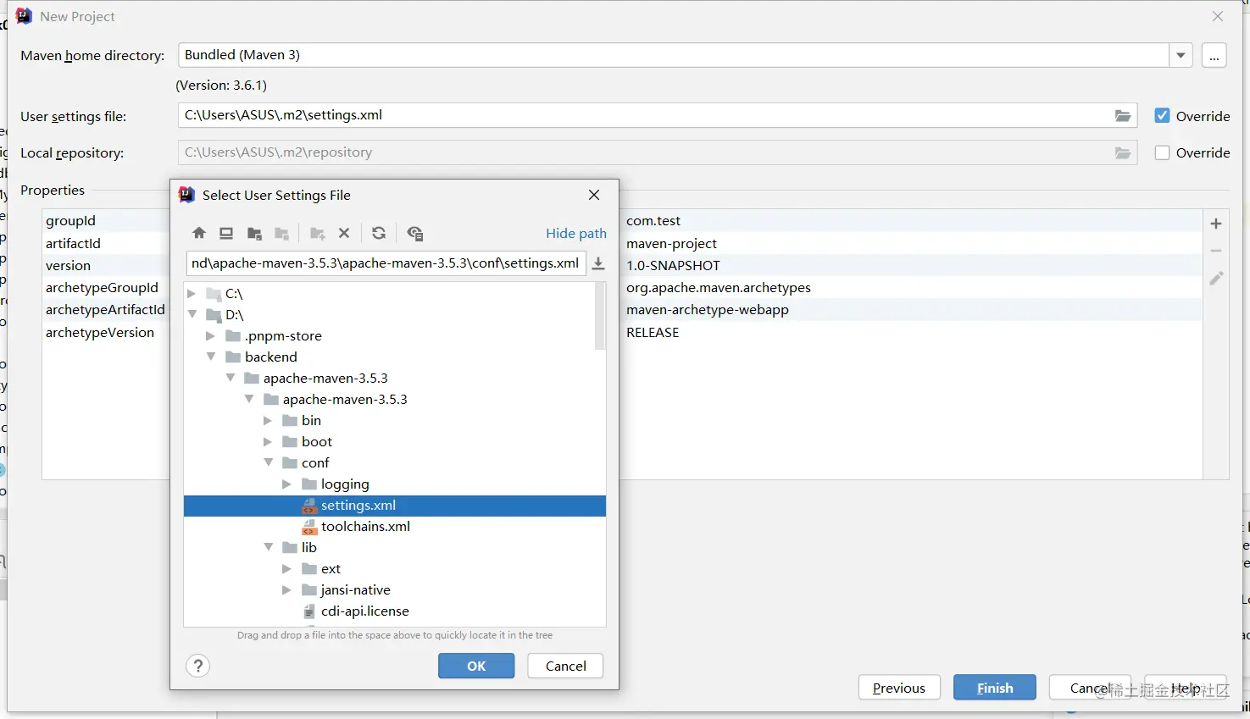Confirm file selection with OK

tap(476, 666)
